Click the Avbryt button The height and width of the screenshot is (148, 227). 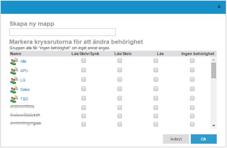pos(176,139)
